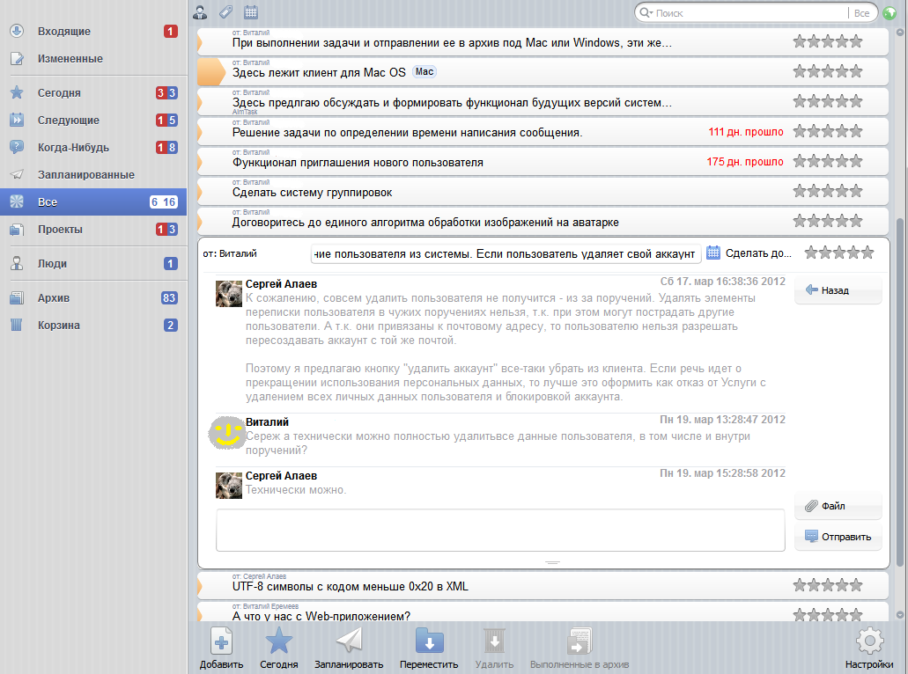Click Сергей Алаев koala avatar in first message
This screenshot has height=674, width=908.
point(229,293)
